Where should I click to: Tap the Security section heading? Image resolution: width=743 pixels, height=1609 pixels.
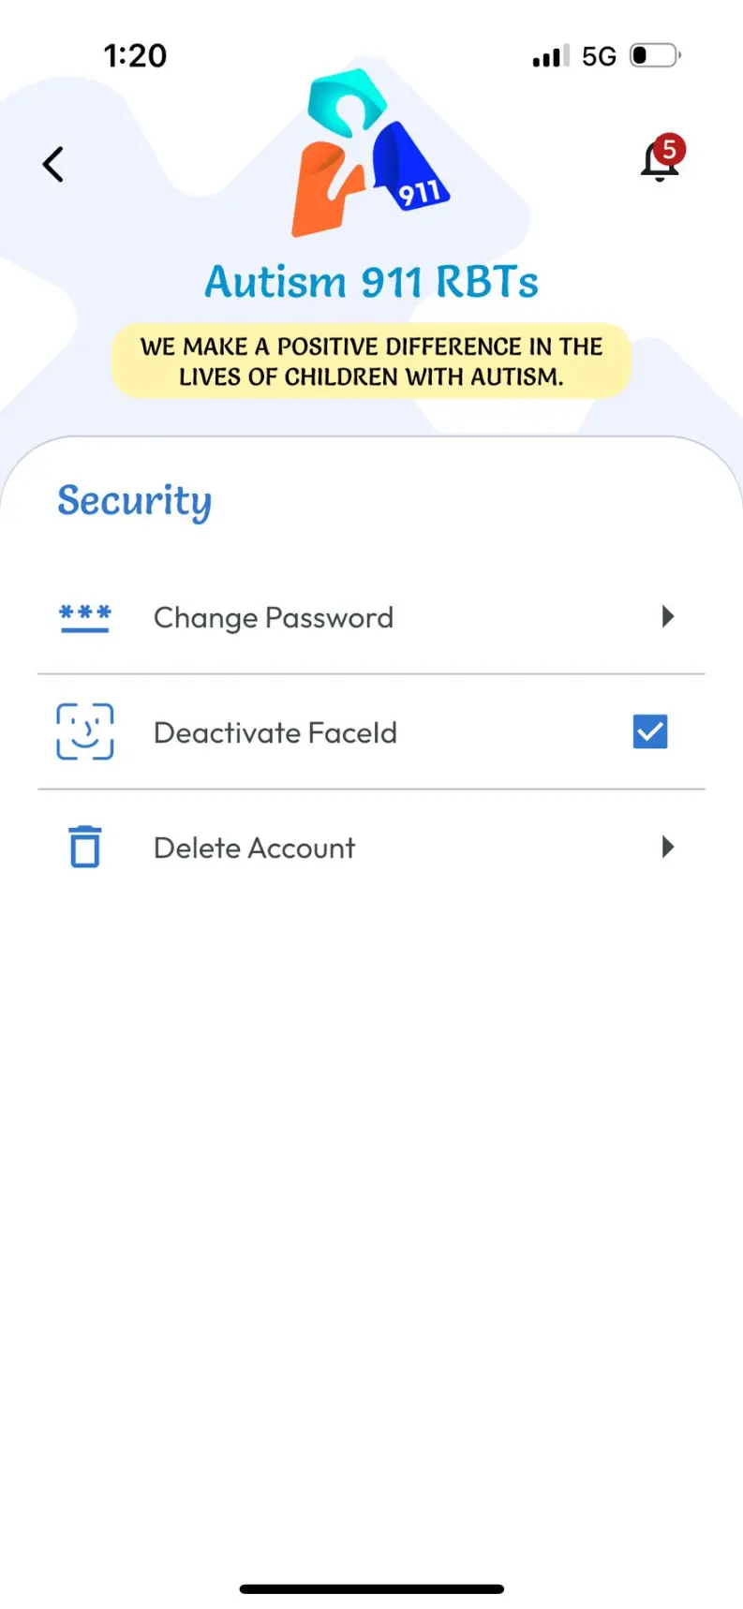pos(135,501)
